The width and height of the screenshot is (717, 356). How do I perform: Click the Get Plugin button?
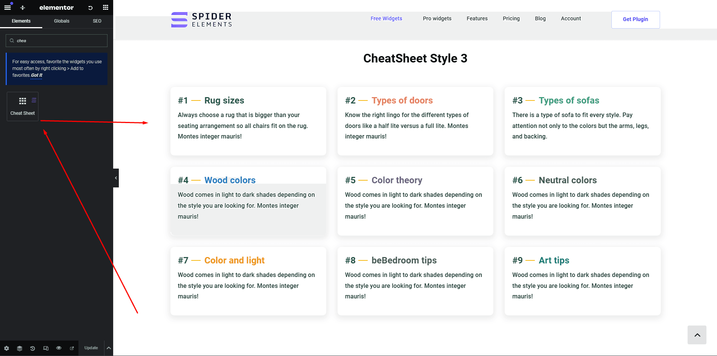635,20
